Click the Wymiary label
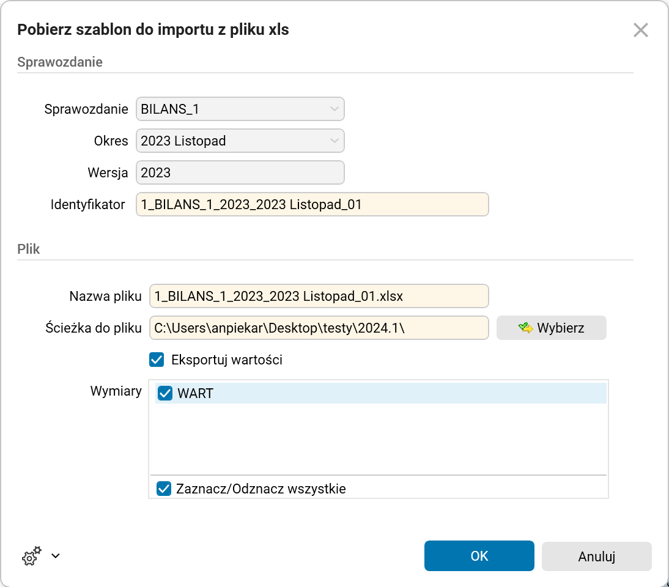The image size is (669, 587). (x=116, y=391)
